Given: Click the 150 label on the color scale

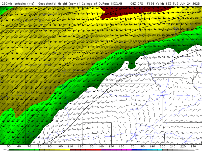Looking at the screenshot, I should click(x=111, y=146).
